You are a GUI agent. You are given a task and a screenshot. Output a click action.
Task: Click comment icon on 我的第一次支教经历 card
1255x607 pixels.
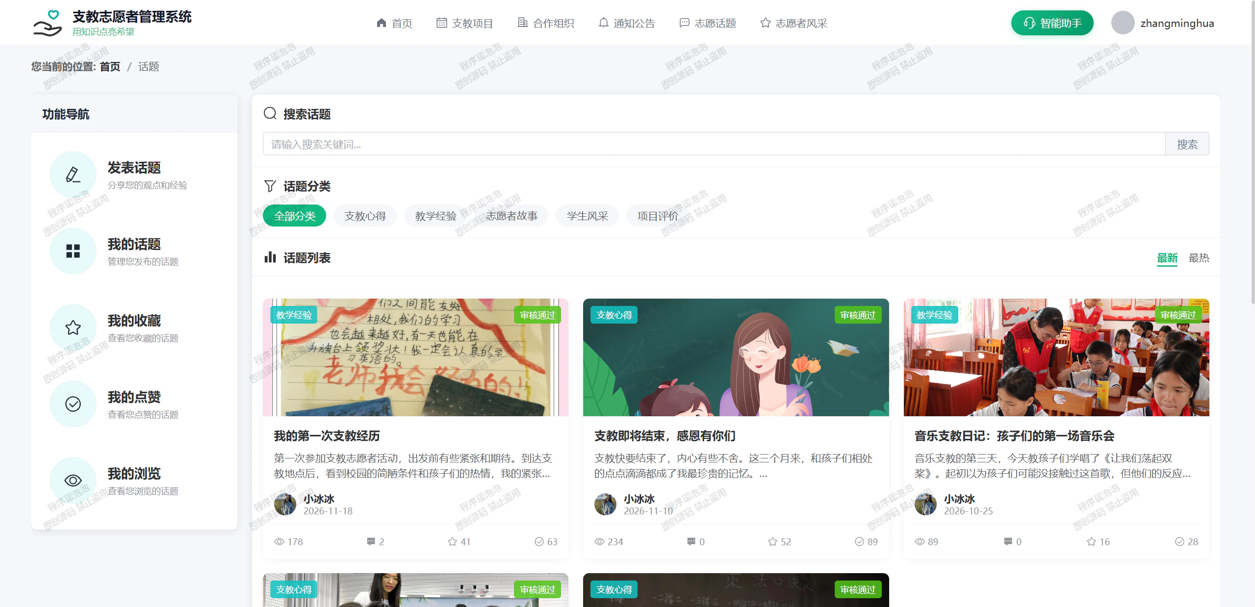click(371, 542)
